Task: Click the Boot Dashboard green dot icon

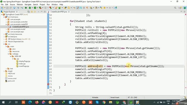Action: click(x=26, y=8)
